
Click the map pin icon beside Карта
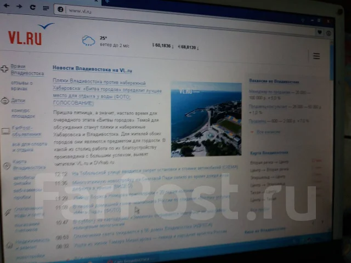pos(7,165)
